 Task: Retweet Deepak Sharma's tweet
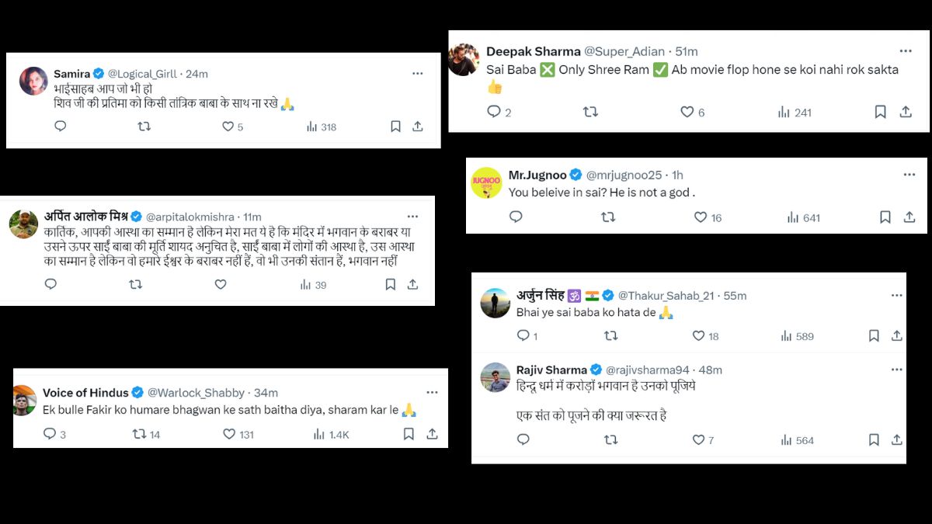(x=590, y=112)
